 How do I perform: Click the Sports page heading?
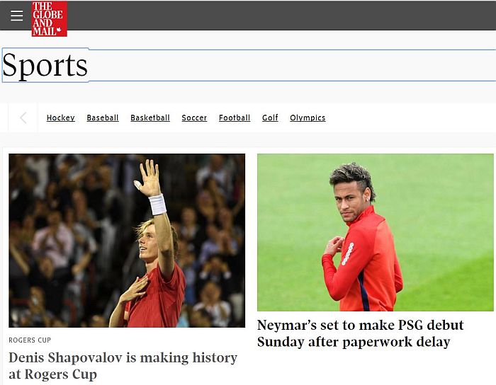(45, 65)
